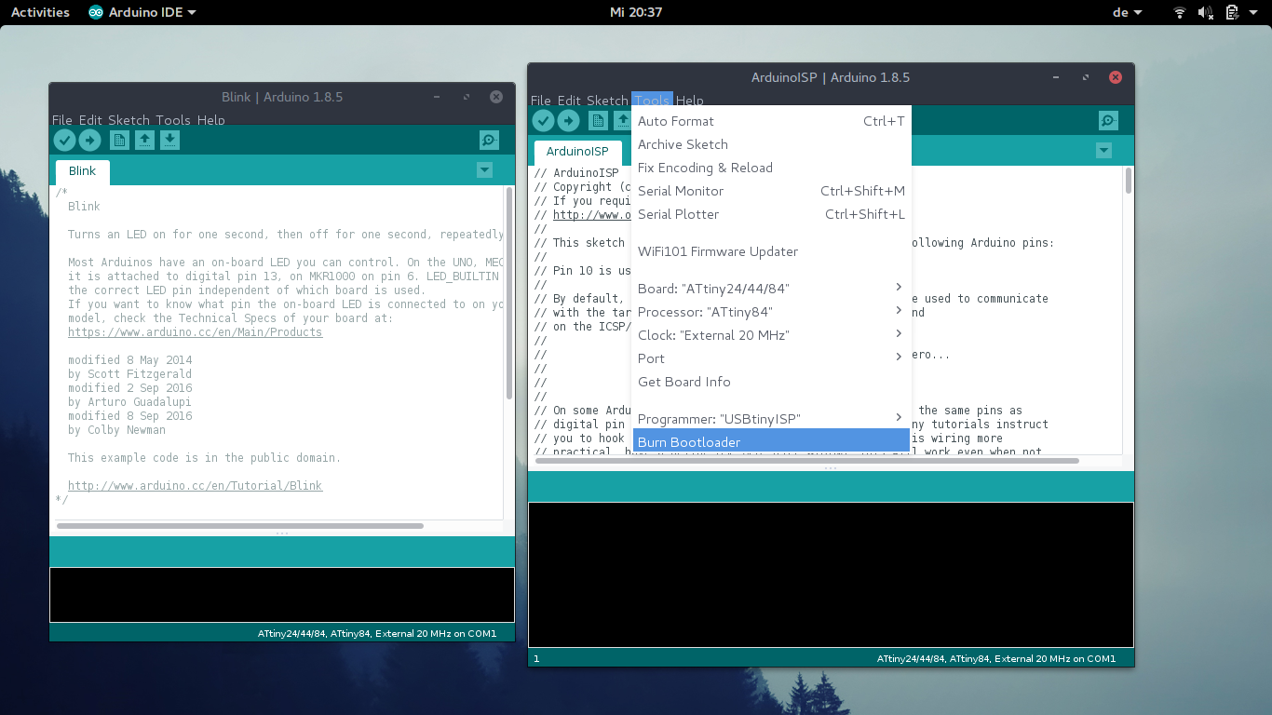Click the Save sketch icon in the Blink window
Image resolution: width=1272 pixels, height=715 pixels.
click(169, 140)
